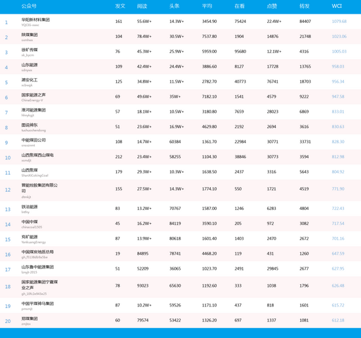Image resolution: width=361 pixels, height=338 pixels.
Task: Open the 山东能源 account name
Action: [30, 65]
